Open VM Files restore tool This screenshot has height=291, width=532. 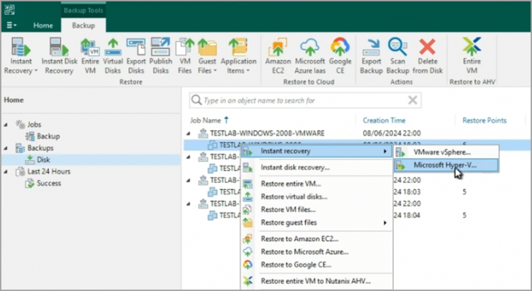tap(184, 56)
